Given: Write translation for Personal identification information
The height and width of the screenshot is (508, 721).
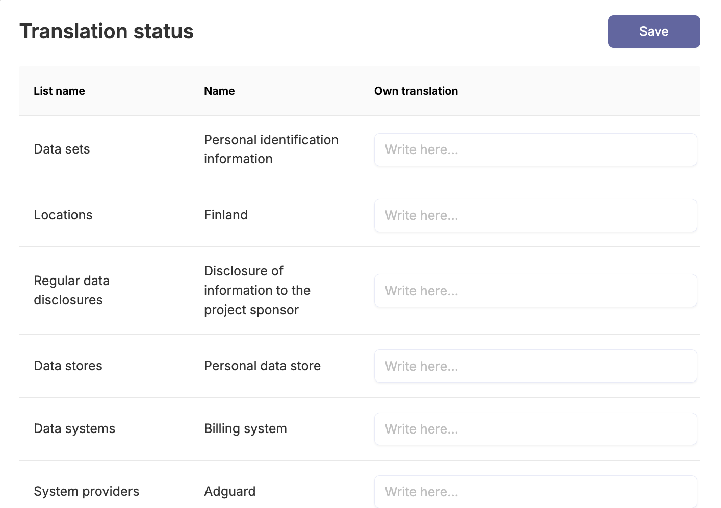Looking at the screenshot, I should click(x=535, y=149).
